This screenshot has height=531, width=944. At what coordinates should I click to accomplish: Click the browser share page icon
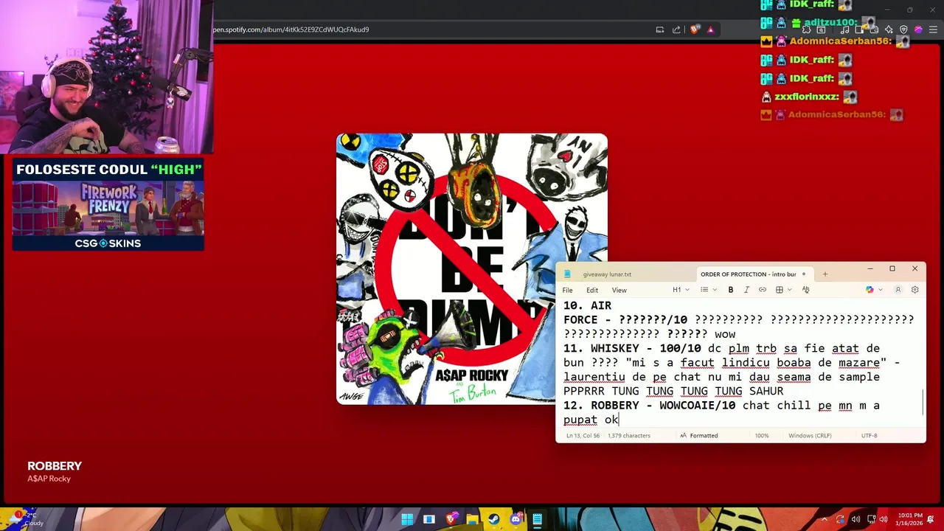[x=676, y=29]
